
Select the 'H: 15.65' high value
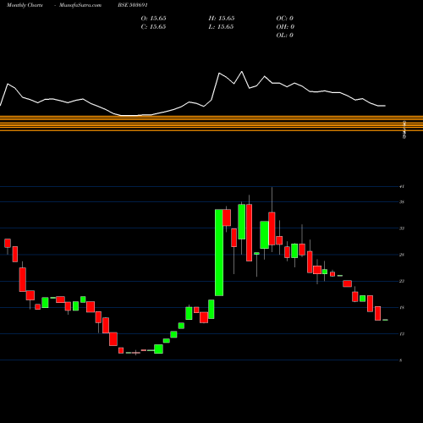click(x=222, y=19)
